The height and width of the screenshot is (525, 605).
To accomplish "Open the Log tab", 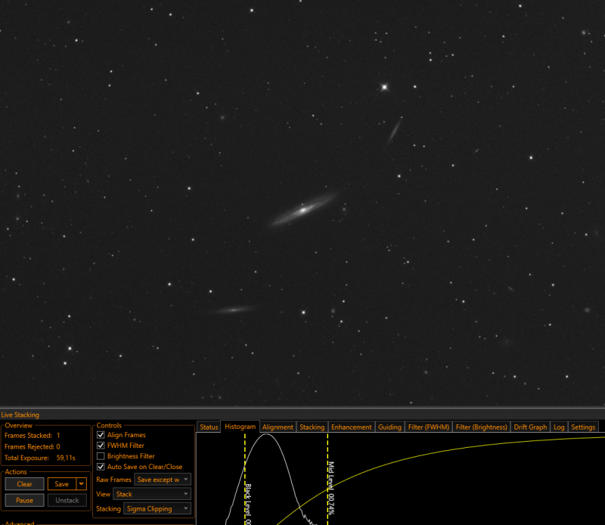I will (x=559, y=427).
